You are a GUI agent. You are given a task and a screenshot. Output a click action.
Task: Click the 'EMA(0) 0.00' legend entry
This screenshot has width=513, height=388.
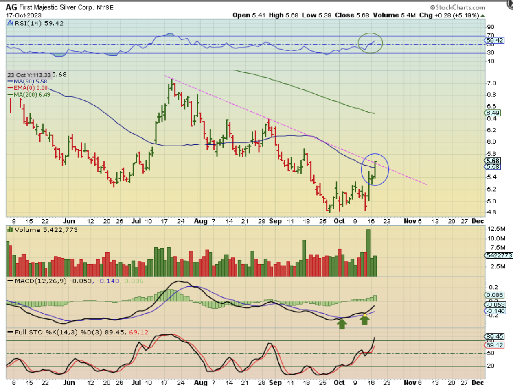click(x=27, y=88)
